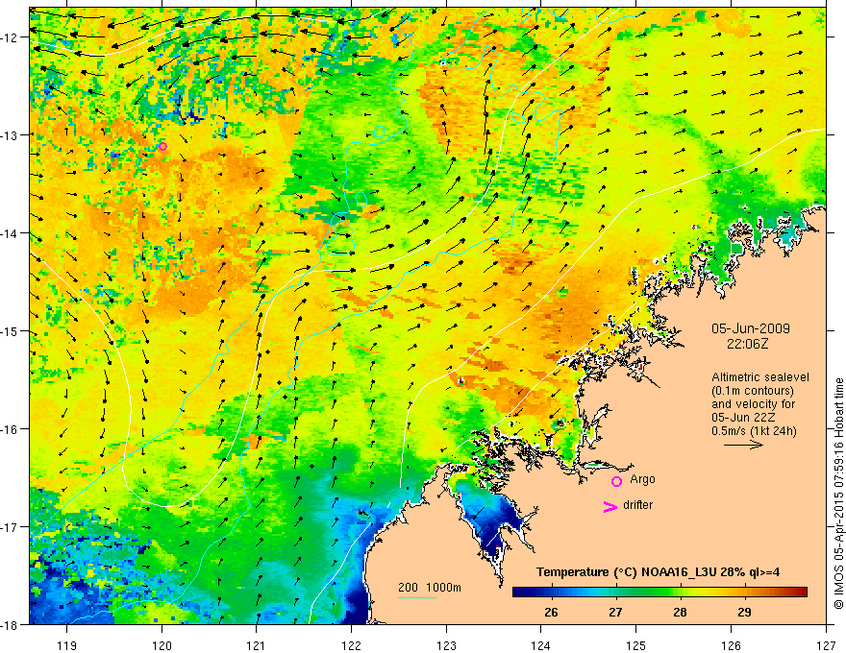Screen dimensions: 846x653
Task: Click longitude axis label "127"
Action: (x=826, y=645)
